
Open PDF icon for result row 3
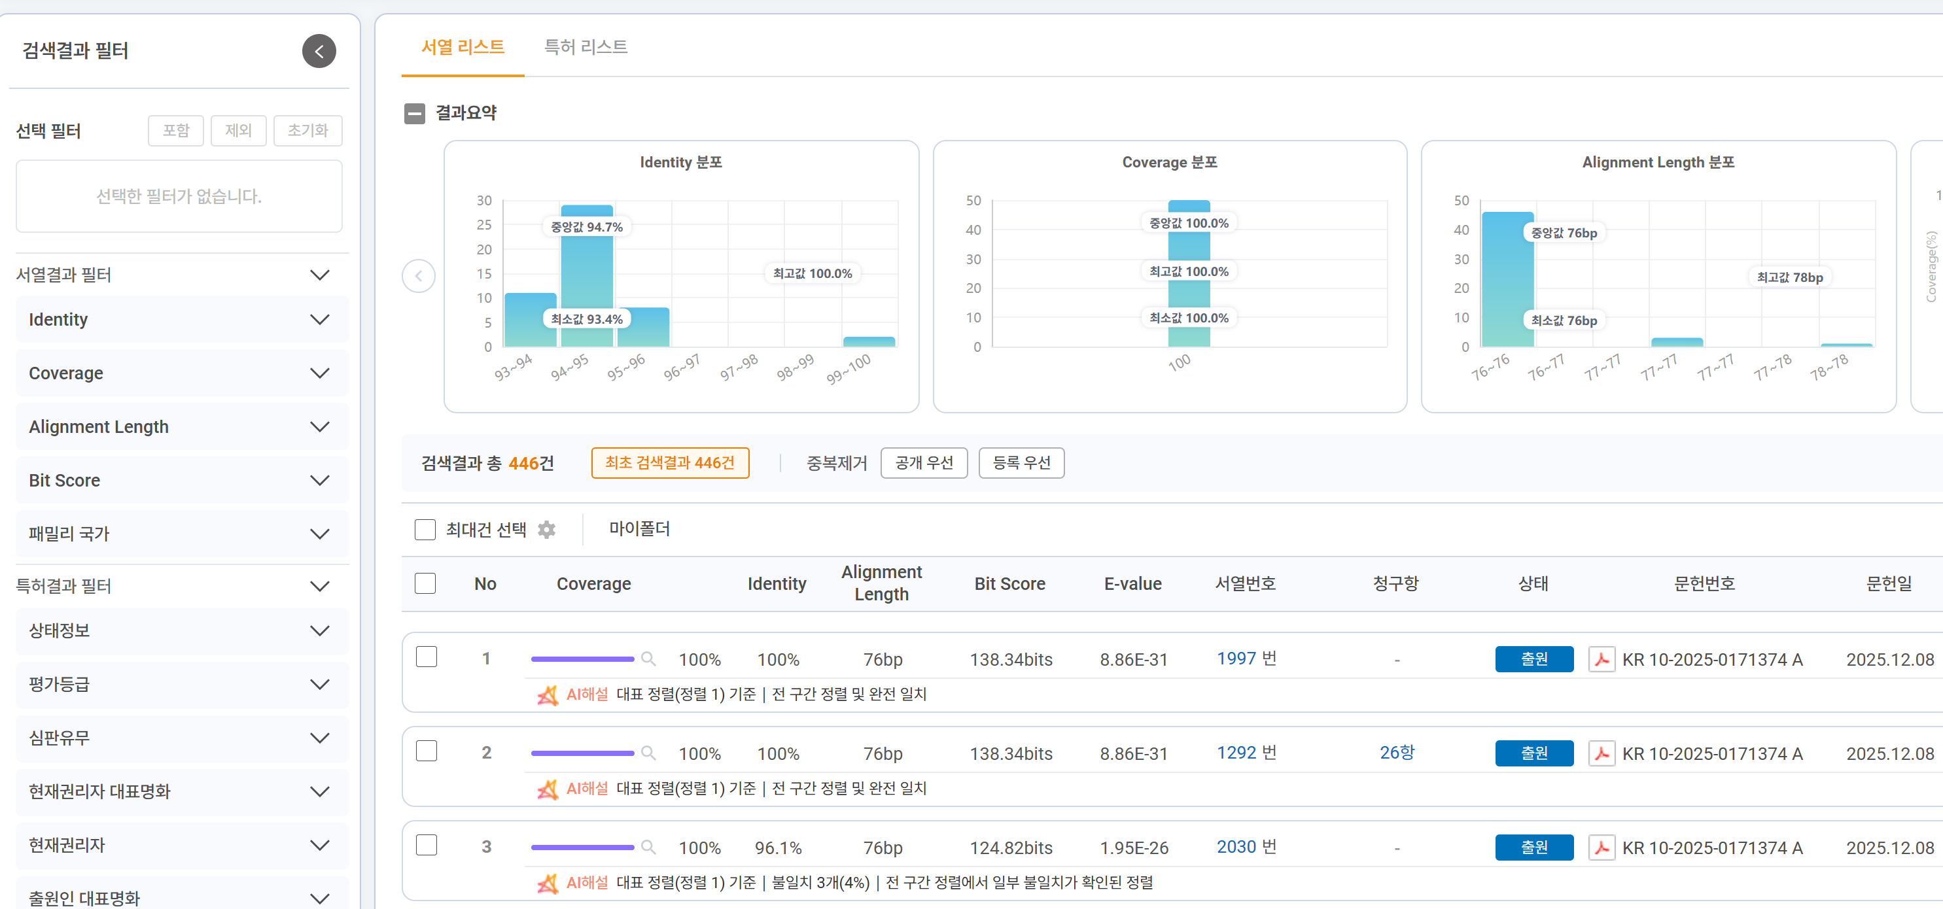coord(1602,848)
